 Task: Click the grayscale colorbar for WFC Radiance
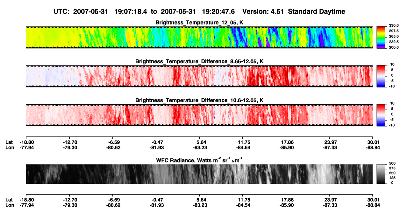(381, 174)
